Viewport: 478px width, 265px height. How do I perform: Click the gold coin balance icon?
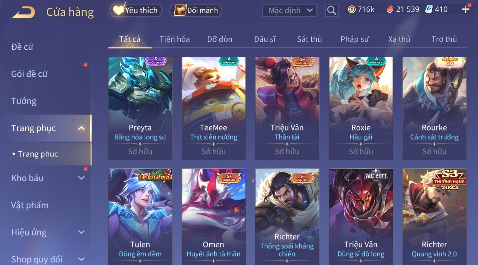coord(351,9)
